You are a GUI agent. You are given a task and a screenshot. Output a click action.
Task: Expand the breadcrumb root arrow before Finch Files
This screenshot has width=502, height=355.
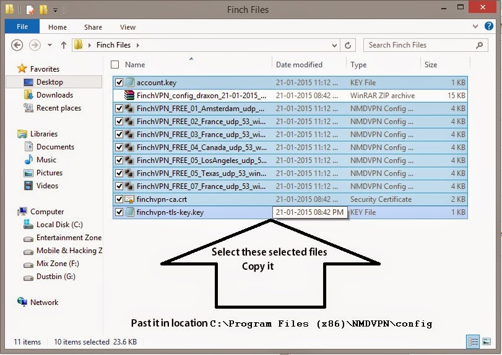click(89, 45)
